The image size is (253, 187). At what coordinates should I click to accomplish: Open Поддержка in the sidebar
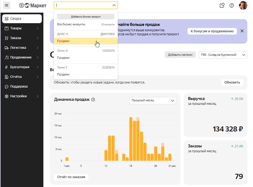pyautogui.click(x=19, y=86)
